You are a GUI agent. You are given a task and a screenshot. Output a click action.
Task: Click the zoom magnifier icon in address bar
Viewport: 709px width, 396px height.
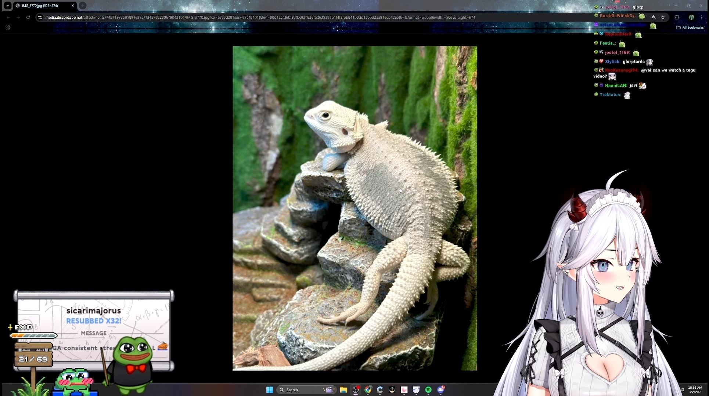[x=654, y=17]
